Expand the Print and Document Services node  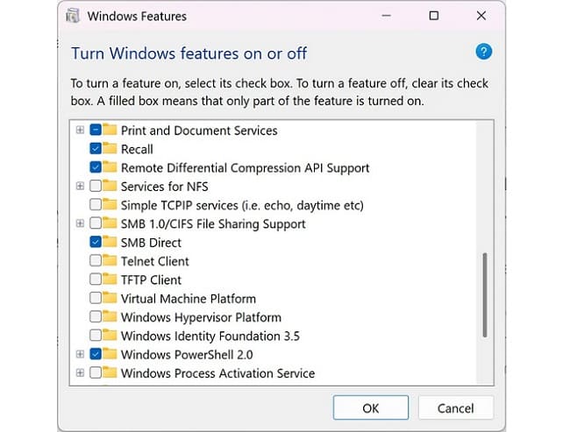click(80, 130)
